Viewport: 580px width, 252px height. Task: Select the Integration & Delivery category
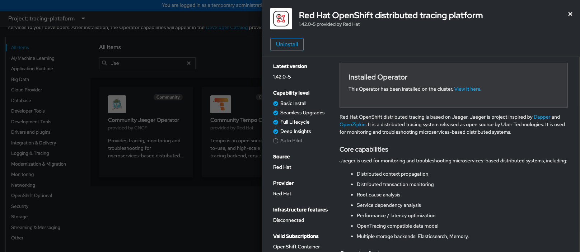pos(33,143)
